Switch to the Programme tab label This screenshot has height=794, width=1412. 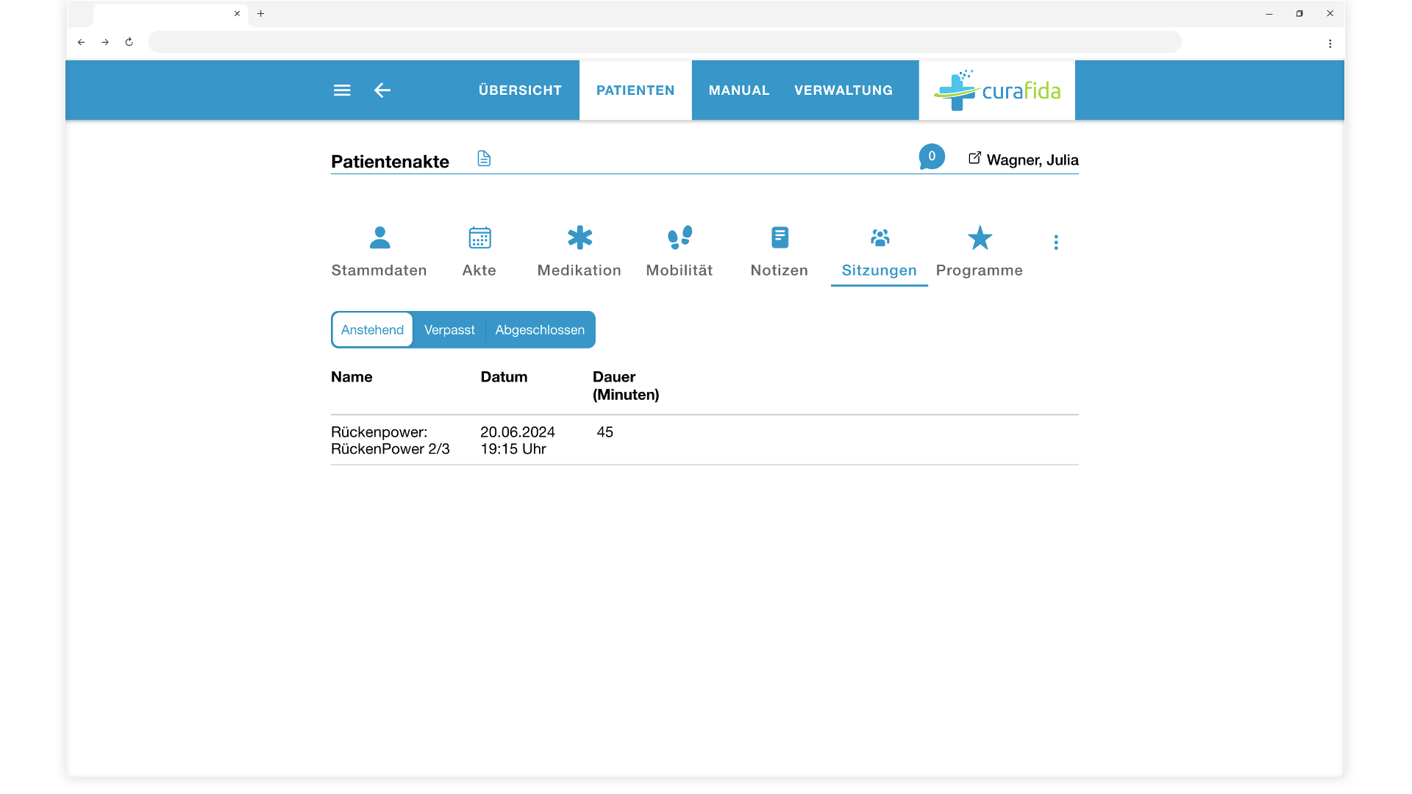click(x=980, y=271)
